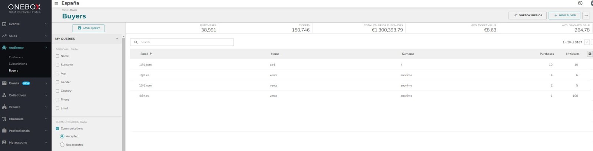
Task: Click the Events calendar icon in sidebar
Action: [x=4, y=24]
